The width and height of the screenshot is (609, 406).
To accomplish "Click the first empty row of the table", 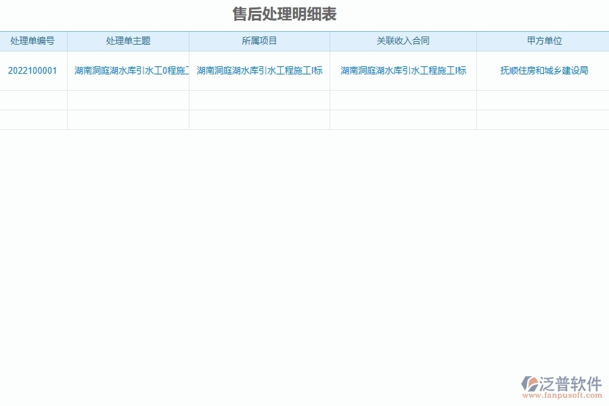I will [x=304, y=99].
